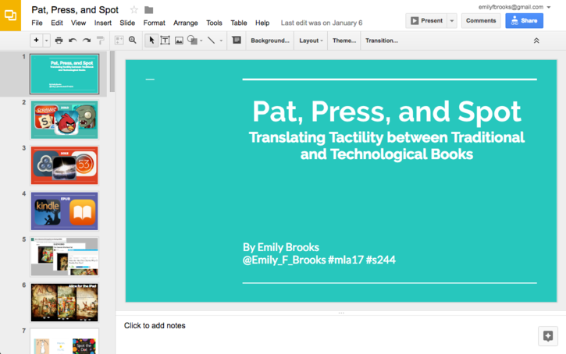Collapse the menus with the double chevron
This screenshot has height=354, width=566.
click(x=536, y=41)
